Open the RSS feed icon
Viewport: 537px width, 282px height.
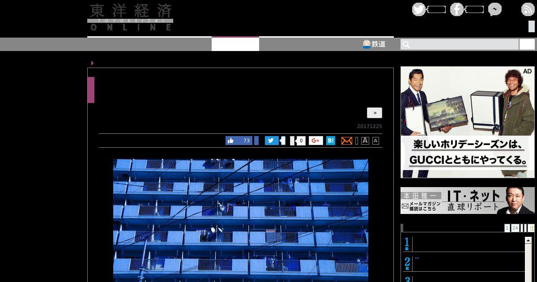tap(528, 9)
